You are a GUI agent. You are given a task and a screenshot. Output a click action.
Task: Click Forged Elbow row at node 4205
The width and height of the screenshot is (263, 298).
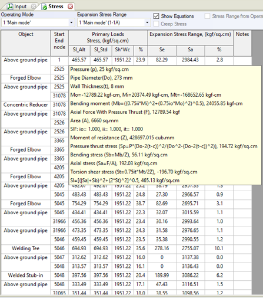pyautogui.click(x=26, y=176)
